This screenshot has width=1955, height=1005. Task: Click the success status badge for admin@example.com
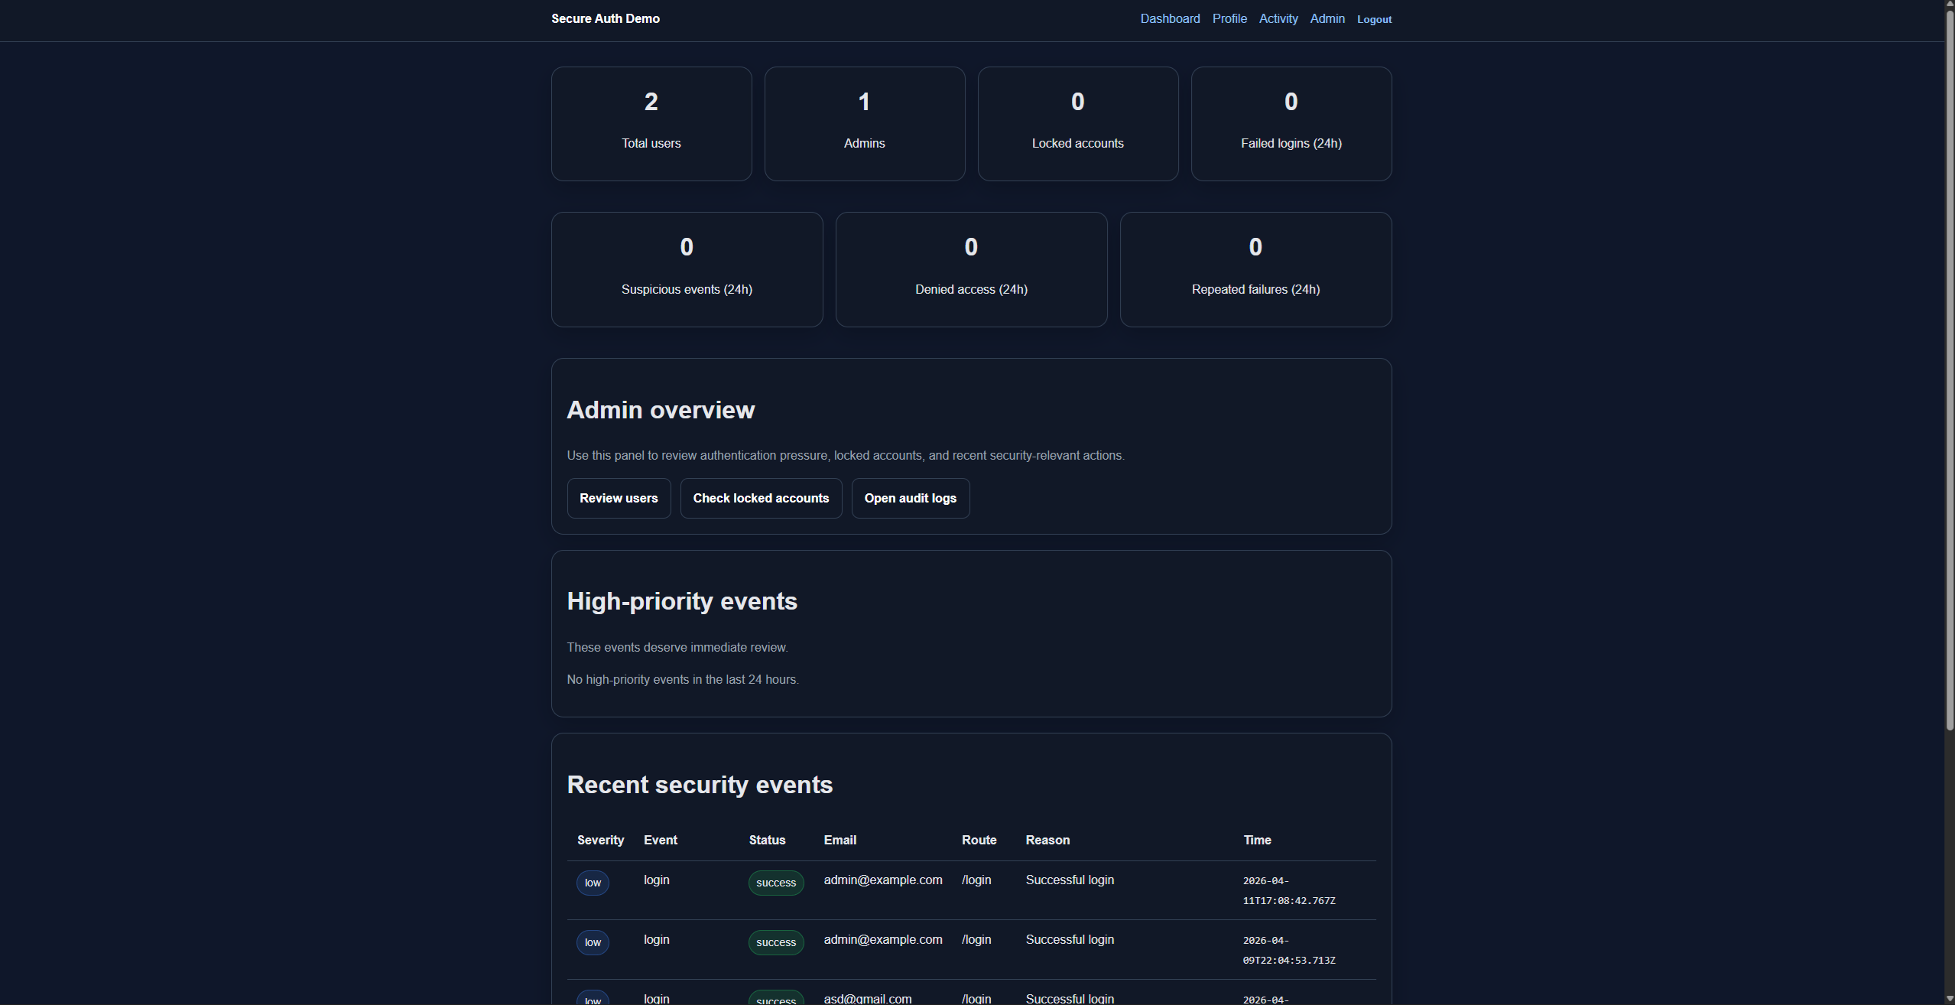coord(775,883)
